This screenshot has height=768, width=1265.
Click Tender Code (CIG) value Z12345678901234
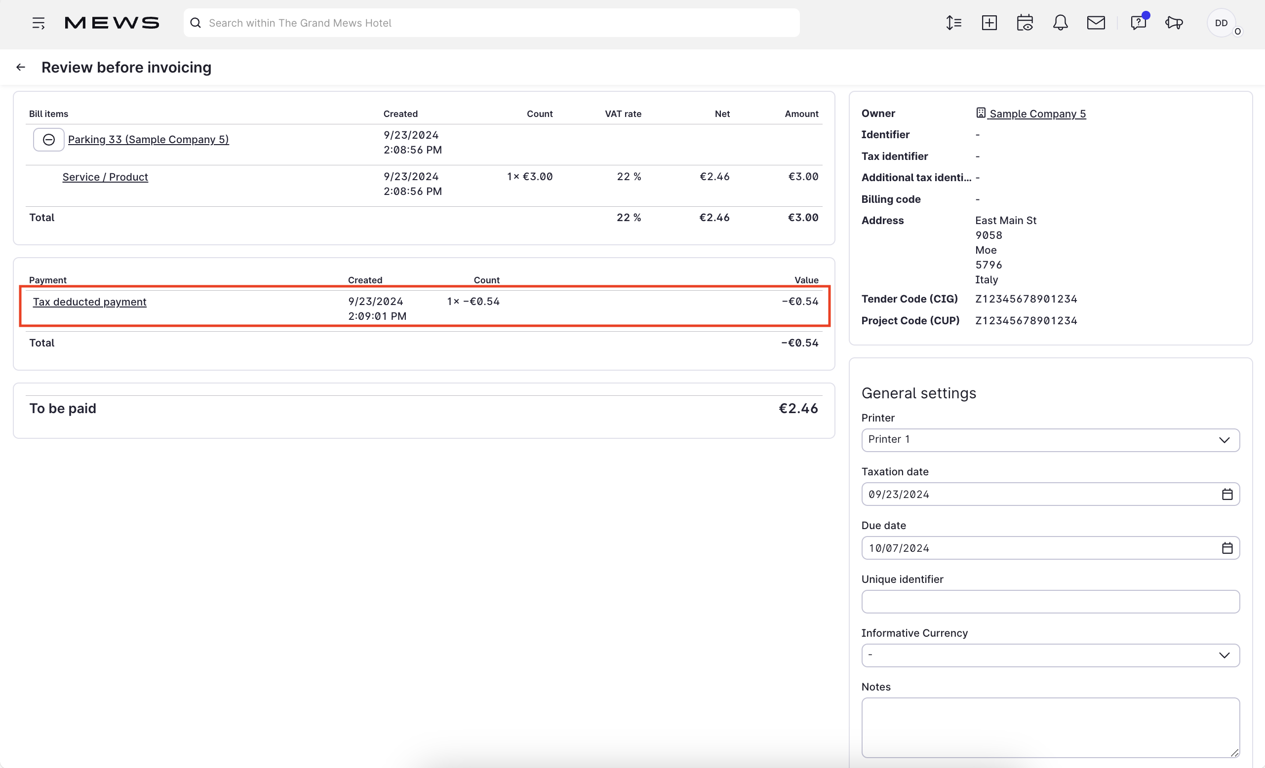click(x=1027, y=299)
